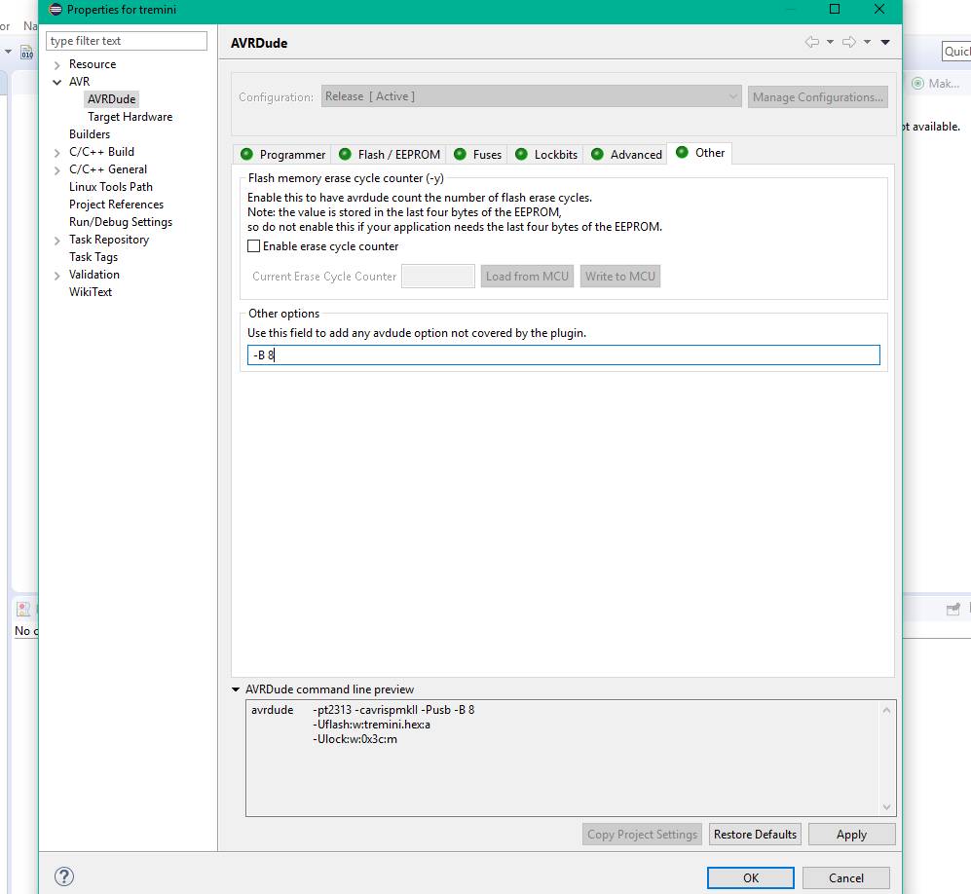Select Run/Debug Settings item

[121, 222]
